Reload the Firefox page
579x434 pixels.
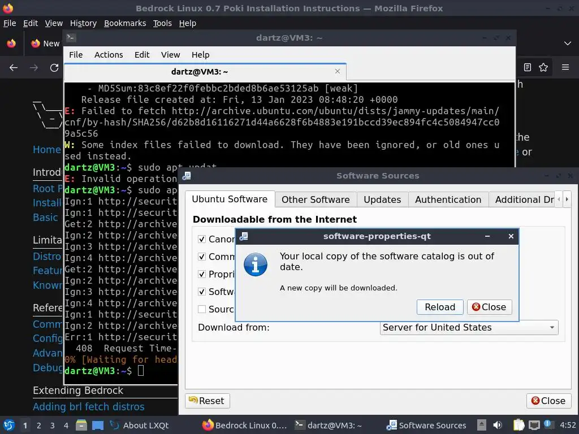click(x=54, y=68)
